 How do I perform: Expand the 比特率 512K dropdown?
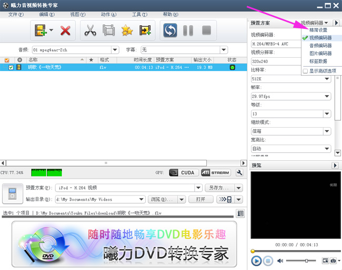327,79
